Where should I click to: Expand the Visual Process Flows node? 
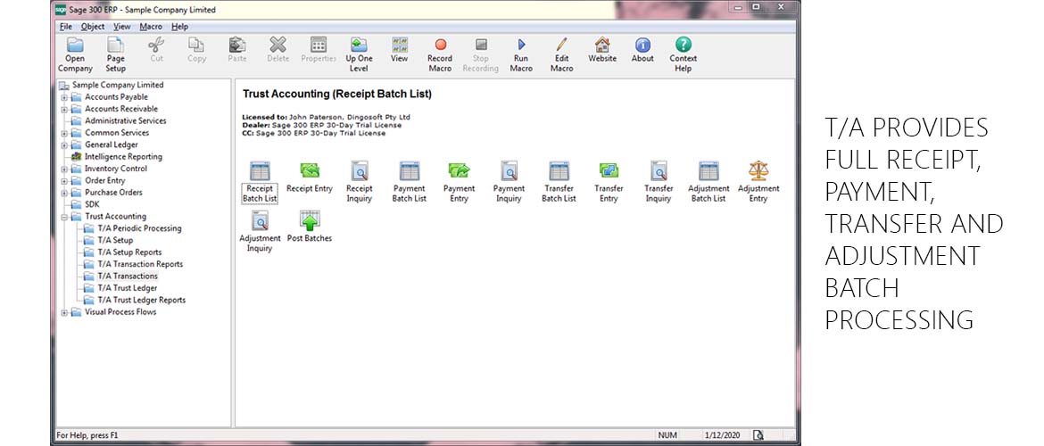point(64,312)
